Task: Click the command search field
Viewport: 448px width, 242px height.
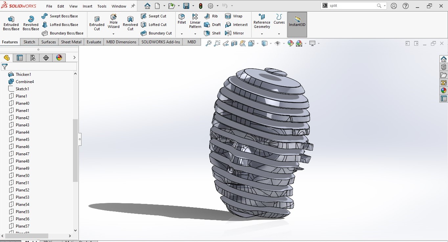Action: (x=352, y=6)
